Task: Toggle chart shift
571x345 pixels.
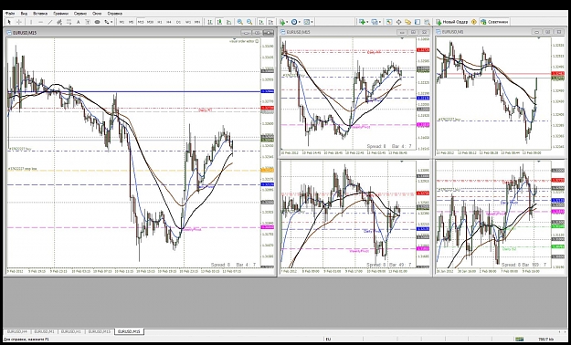Action: click(x=271, y=22)
